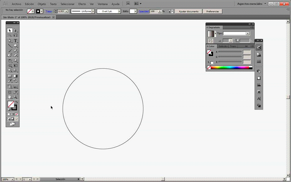Select the Scale tool

[x=15, y=61]
